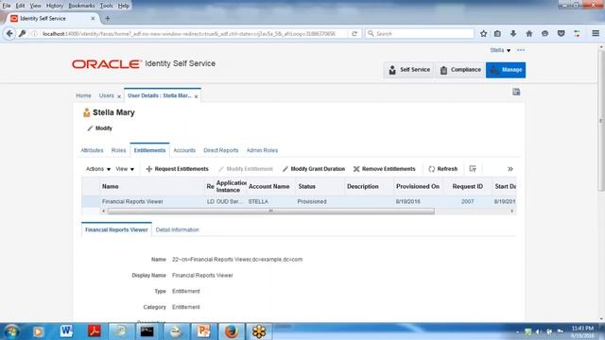Viewport: 605px width, 340px height.
Task: Open PowerPoint from taskbar
Action: (203, 331)
